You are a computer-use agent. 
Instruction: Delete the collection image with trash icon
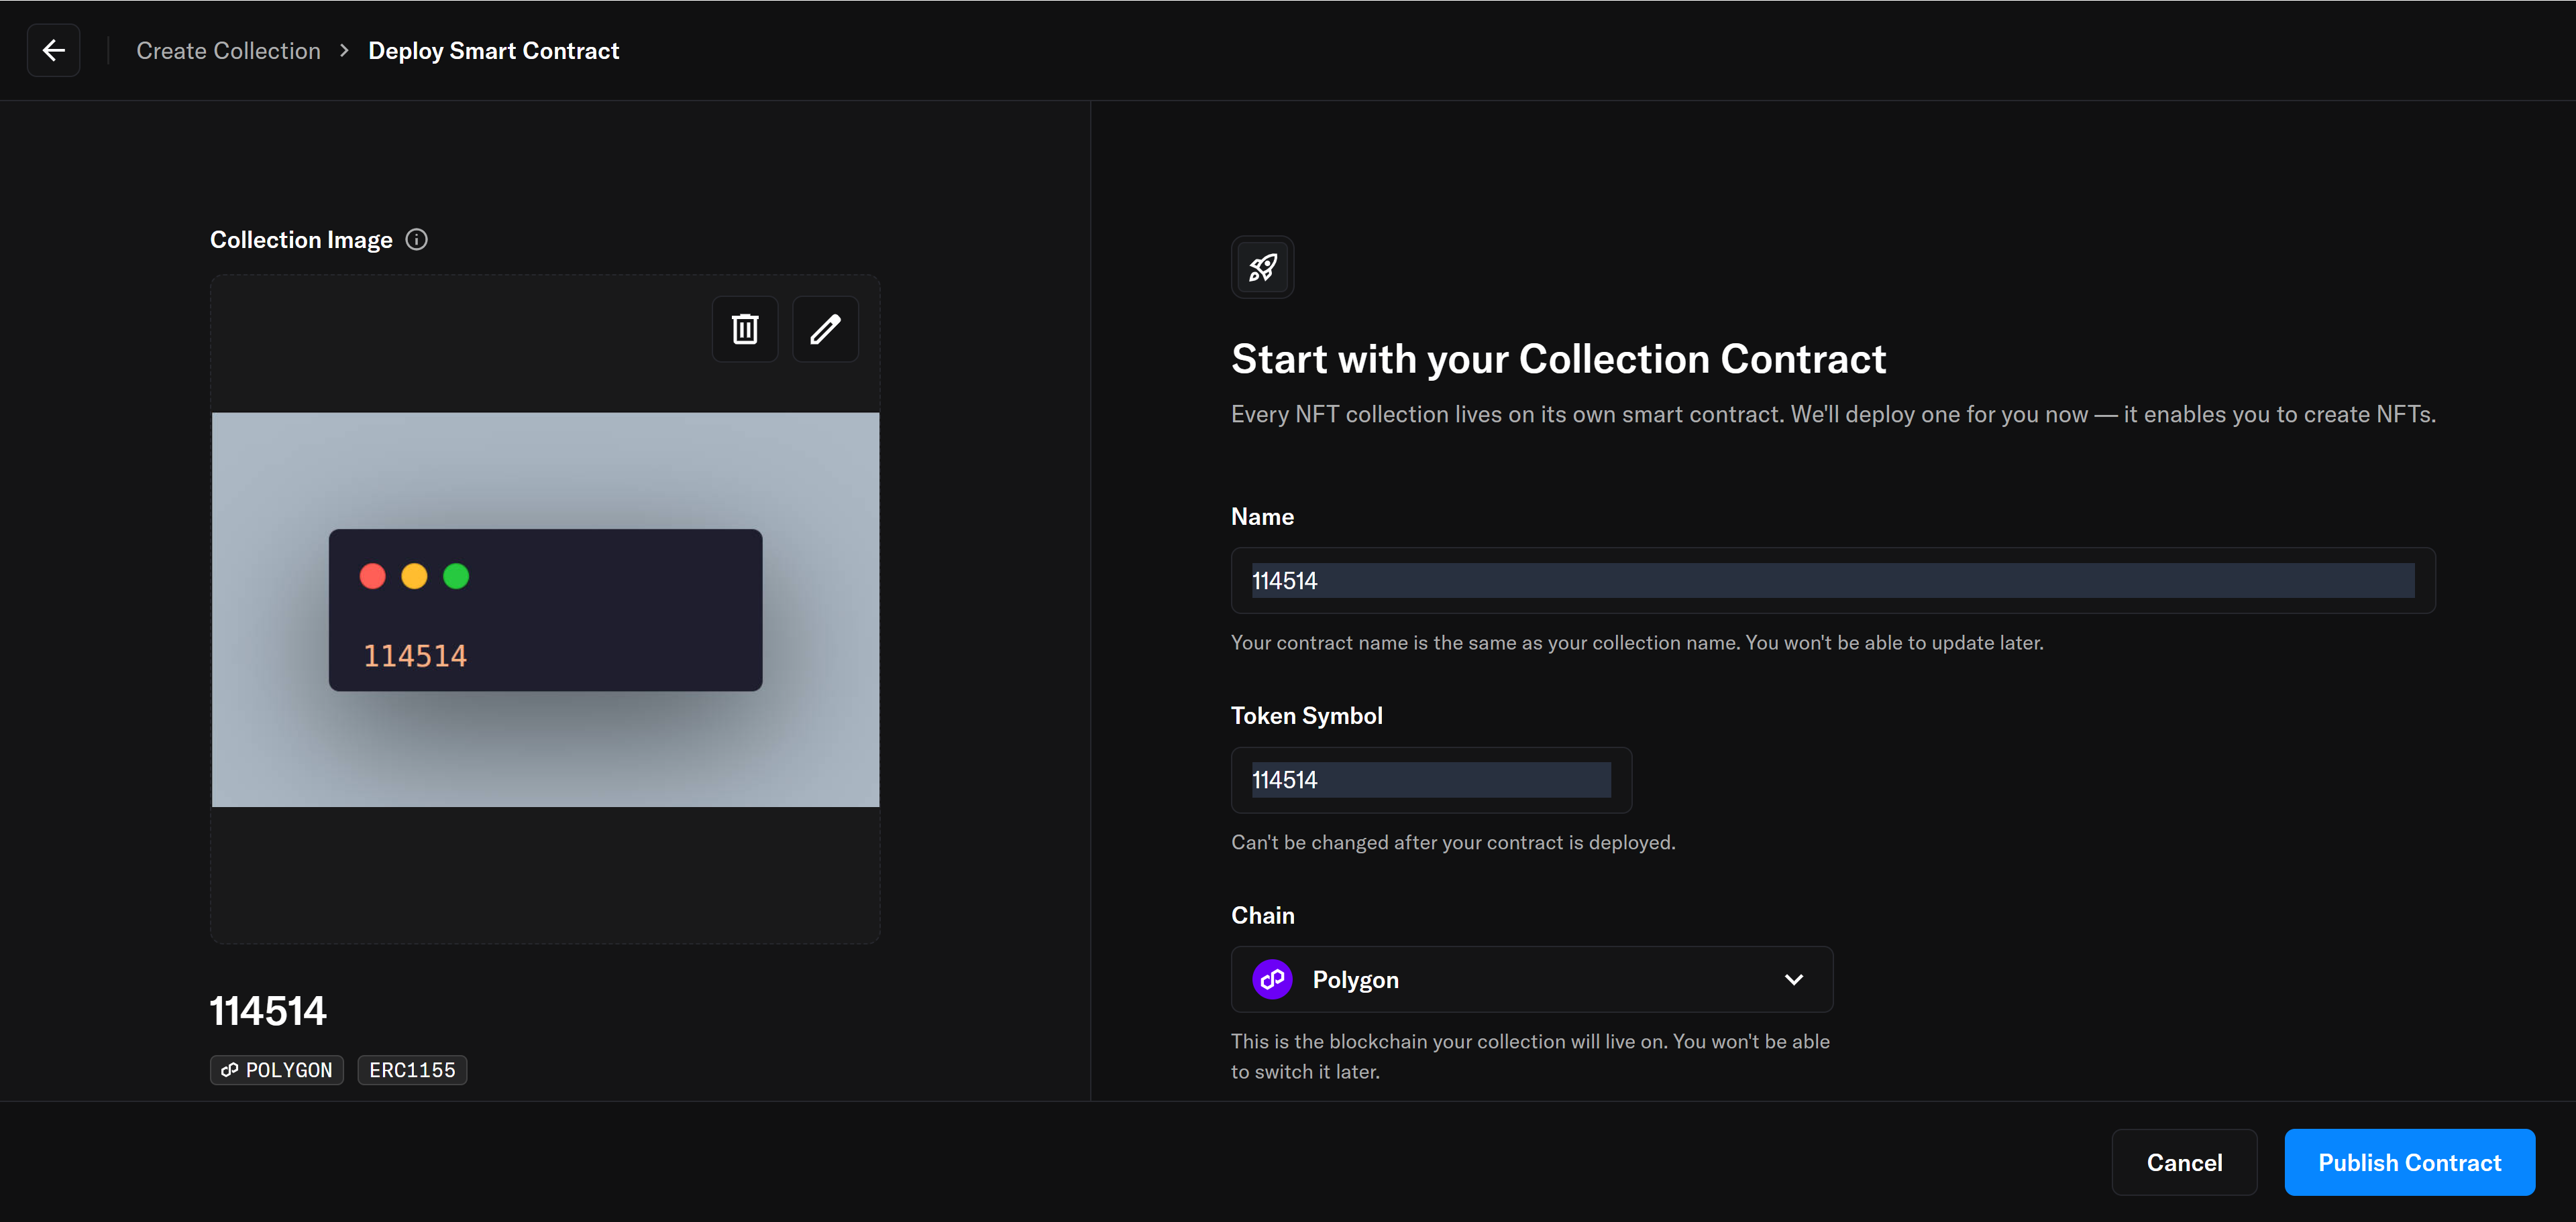744,328
